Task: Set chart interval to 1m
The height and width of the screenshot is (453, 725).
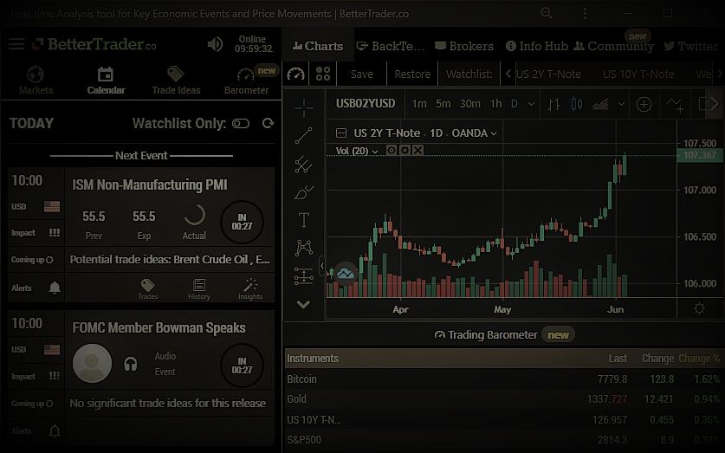Action: coord(419,104)
